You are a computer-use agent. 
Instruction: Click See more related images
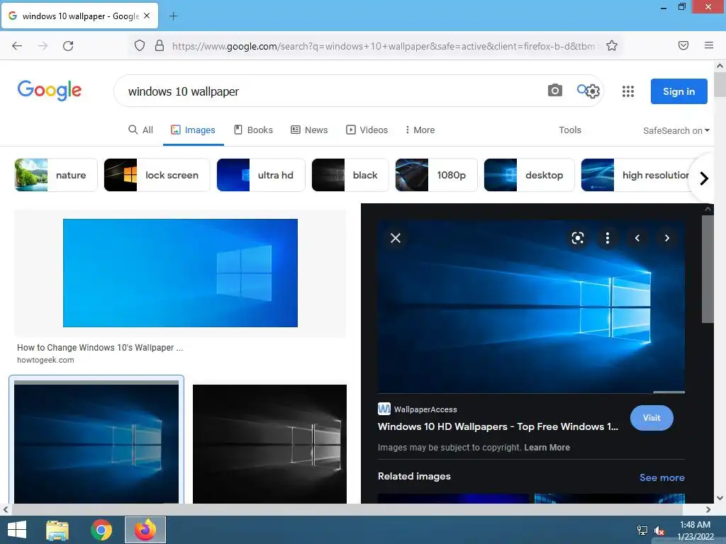point(661,477)
